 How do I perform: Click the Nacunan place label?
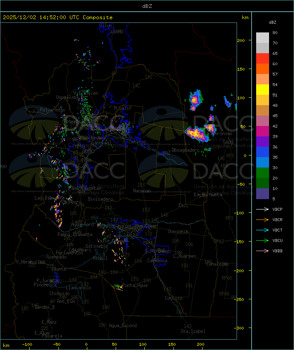click(x=142, y=191)
